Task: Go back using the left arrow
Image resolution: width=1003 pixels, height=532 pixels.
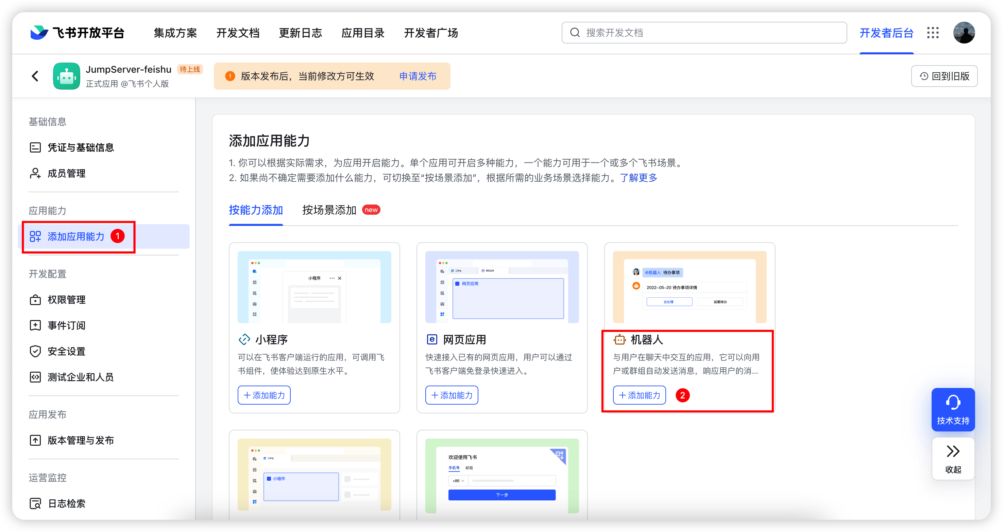Action: click(35, 76)
